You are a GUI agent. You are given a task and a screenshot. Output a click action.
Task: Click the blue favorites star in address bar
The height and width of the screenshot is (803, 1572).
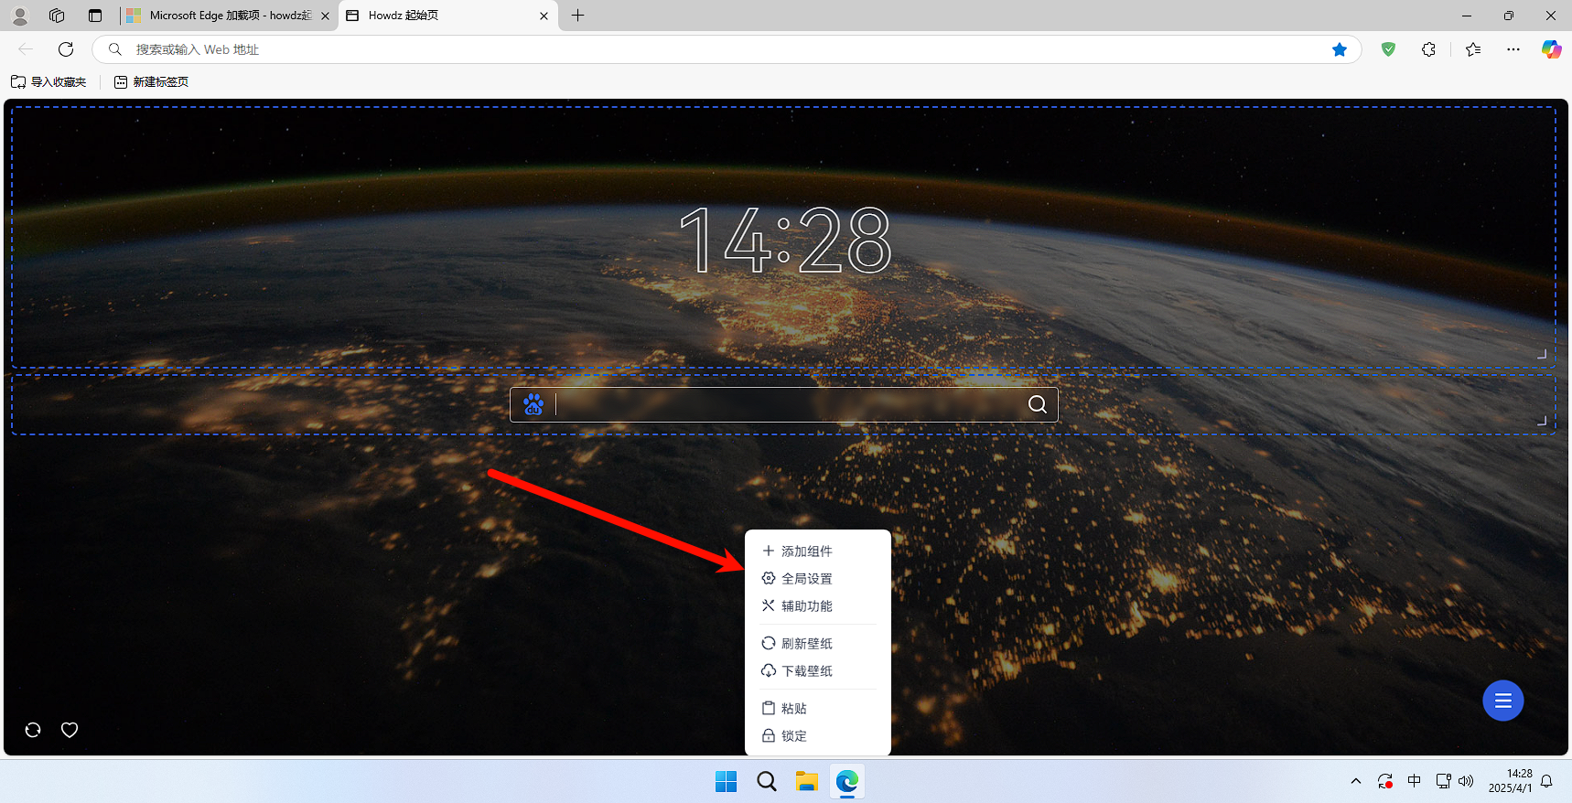tap(1340, 49)
